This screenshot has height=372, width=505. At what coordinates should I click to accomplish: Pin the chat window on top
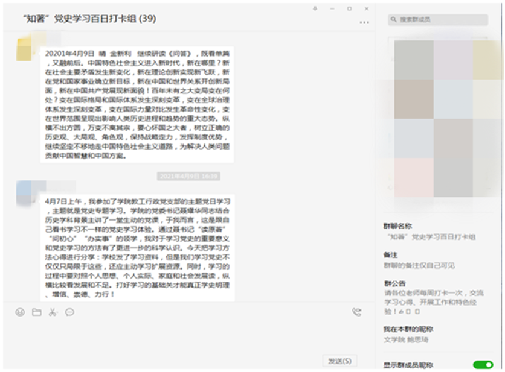click(x=315, y=8)
